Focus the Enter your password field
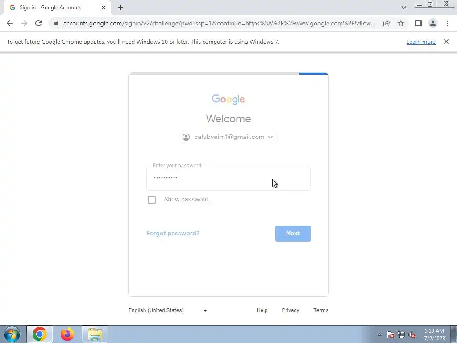 [228, 178]
